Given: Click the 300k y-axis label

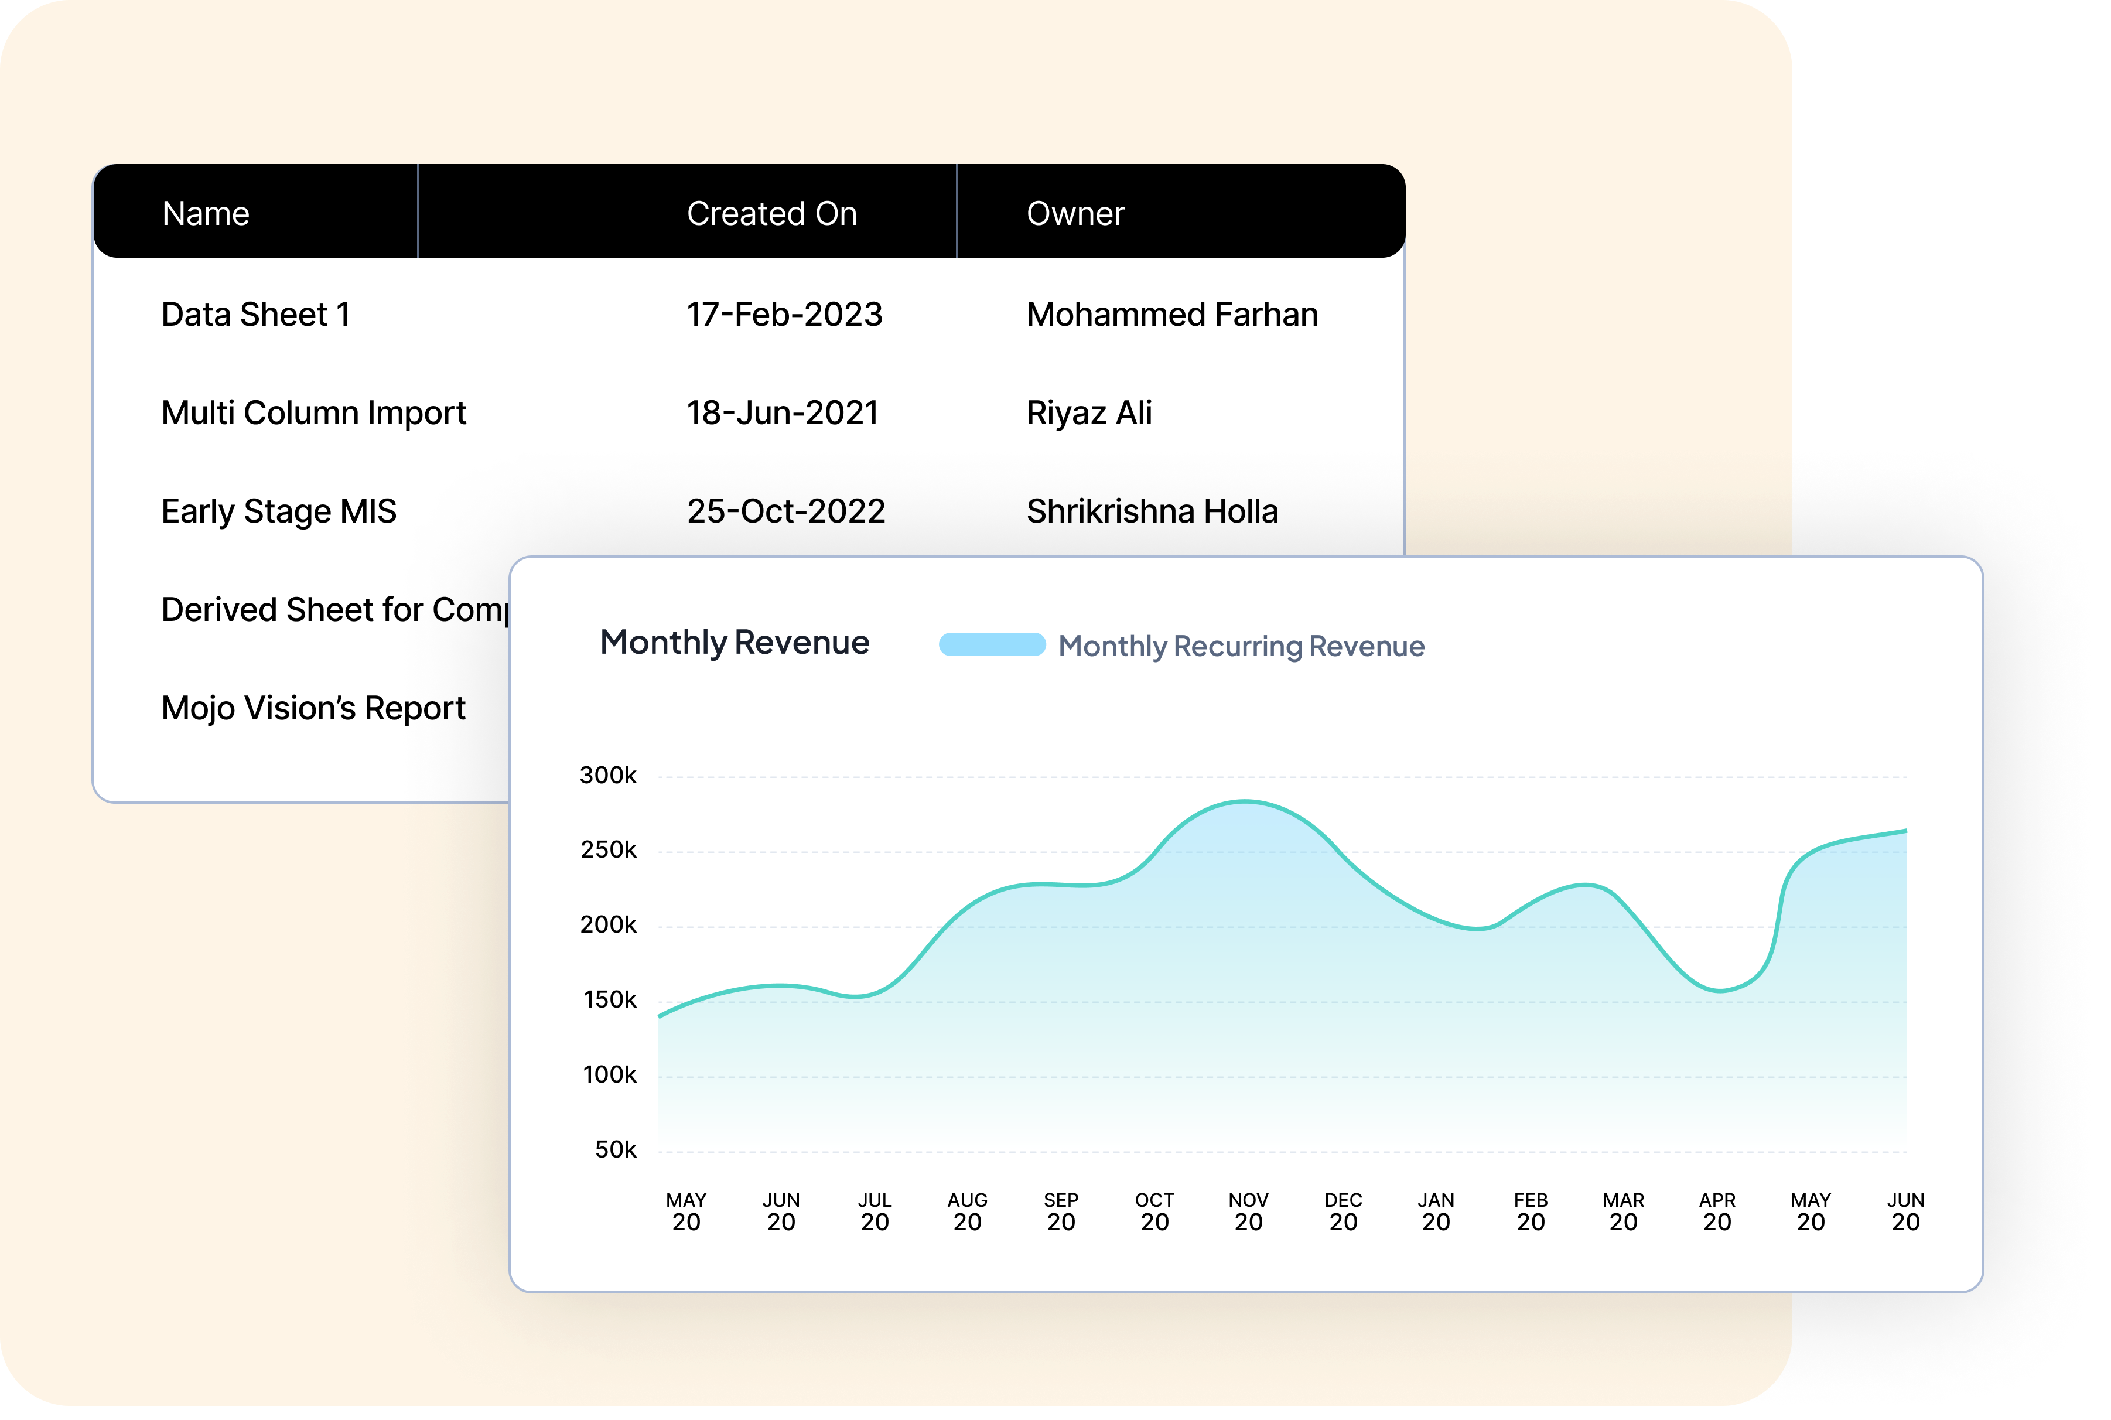Looking at the screenshot, I should tap(607, 775).
